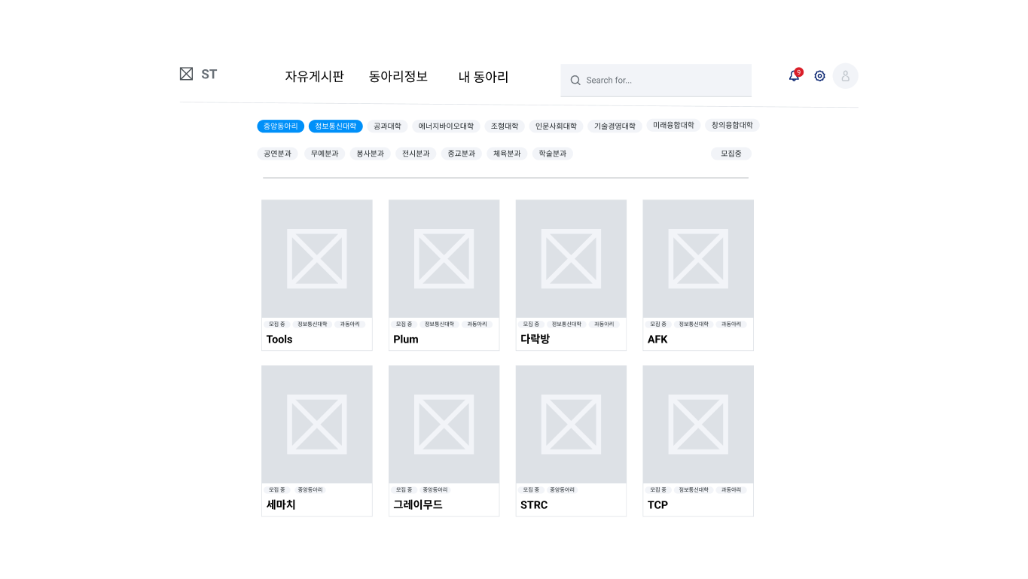Click the TCP club name
Image resolution: width=1028 pixels, height=579 pixels.
point(657,505)
